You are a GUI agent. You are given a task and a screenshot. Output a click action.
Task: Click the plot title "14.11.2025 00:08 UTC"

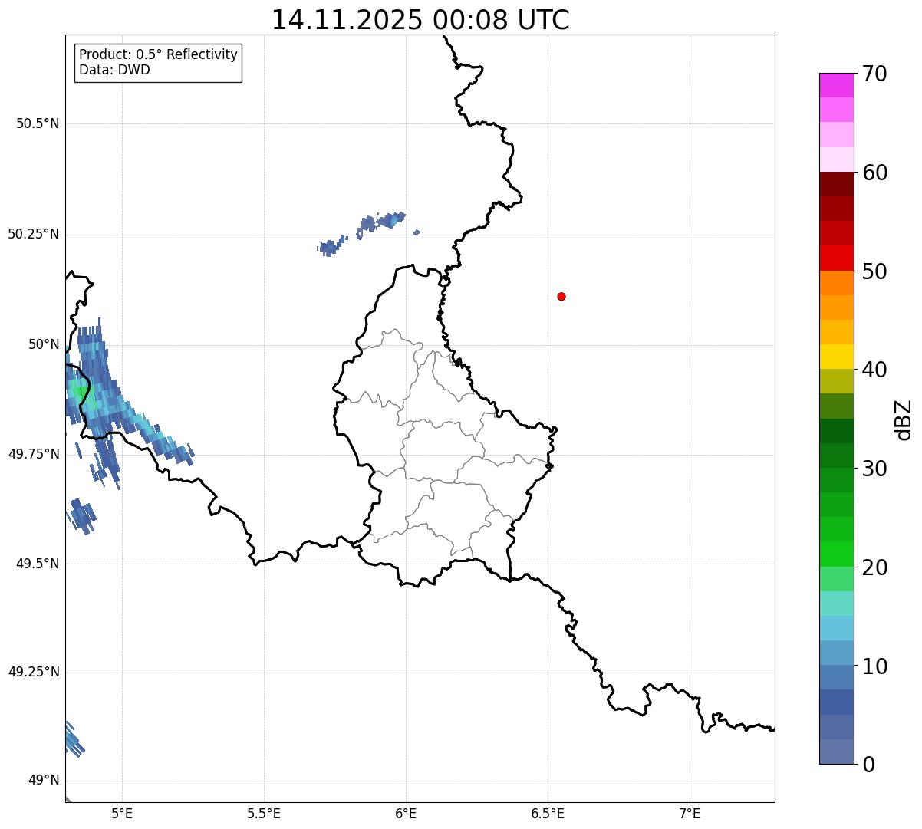[x=420, y=20]
